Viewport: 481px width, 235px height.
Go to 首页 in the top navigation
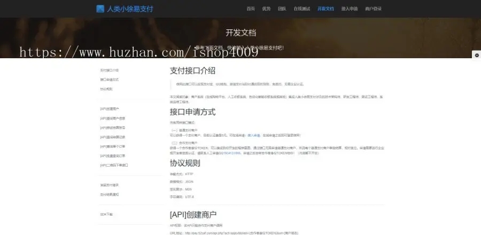tap(251, 9)
